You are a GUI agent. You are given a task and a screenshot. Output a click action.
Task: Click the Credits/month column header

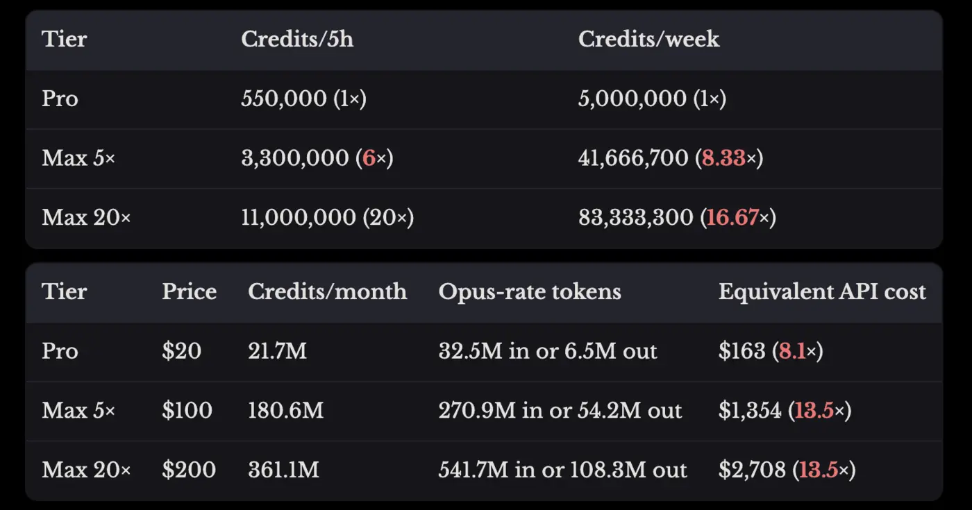coord(327,291)
